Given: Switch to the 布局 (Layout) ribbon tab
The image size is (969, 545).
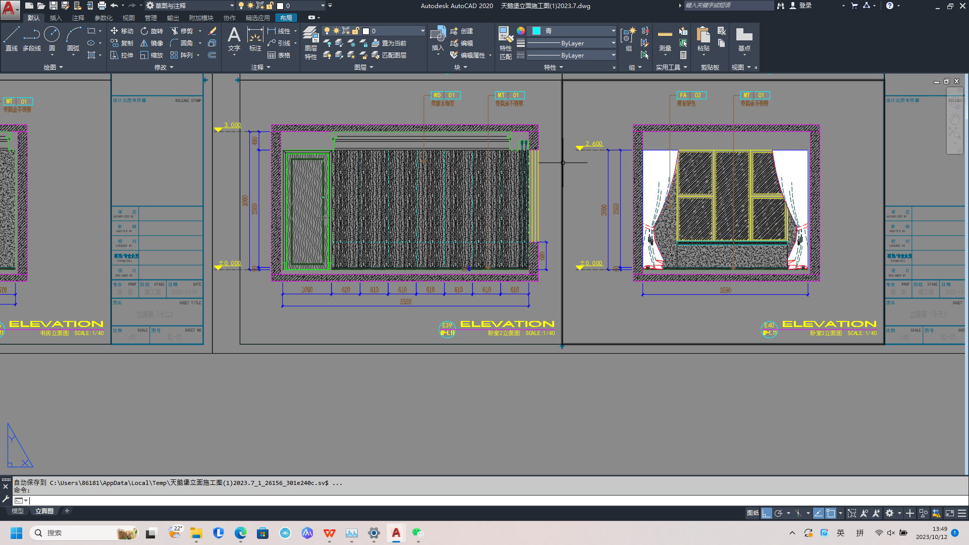Looking at the screenshot, I should click(286, 18).
